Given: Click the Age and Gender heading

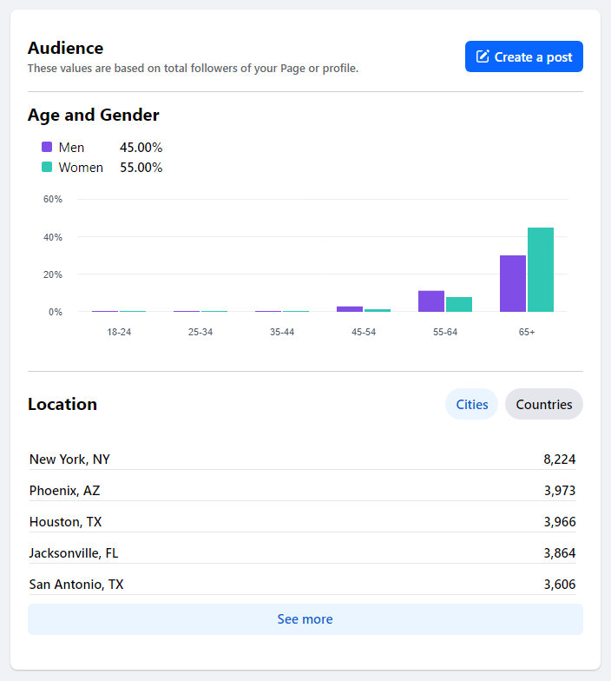Looking at the screenshot, I should (x=94, y=116).
